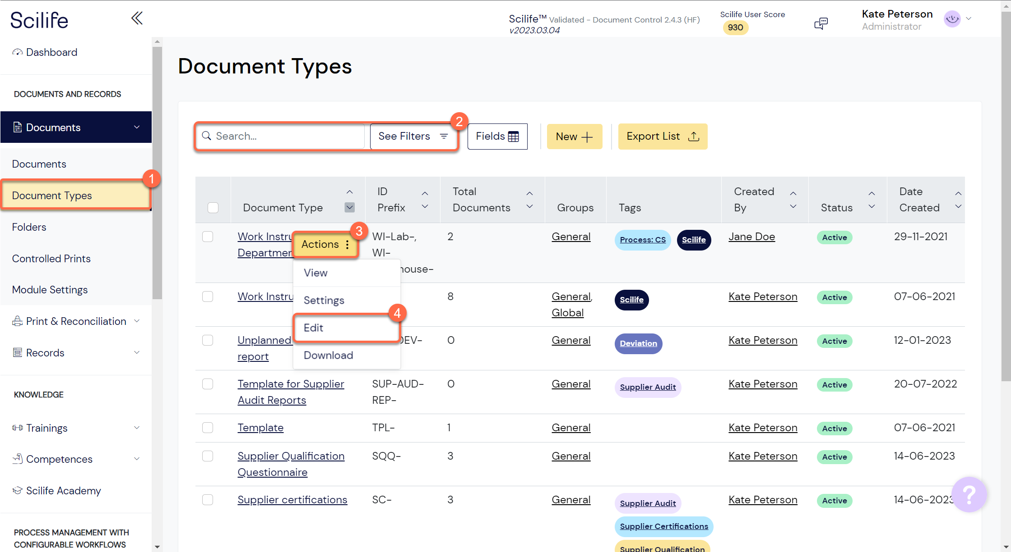Click the user avatar smiley icon
This screenshot has width=1011, height=552.
[952, 19]
